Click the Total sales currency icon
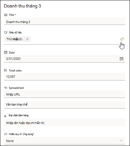 pos(6,70)
